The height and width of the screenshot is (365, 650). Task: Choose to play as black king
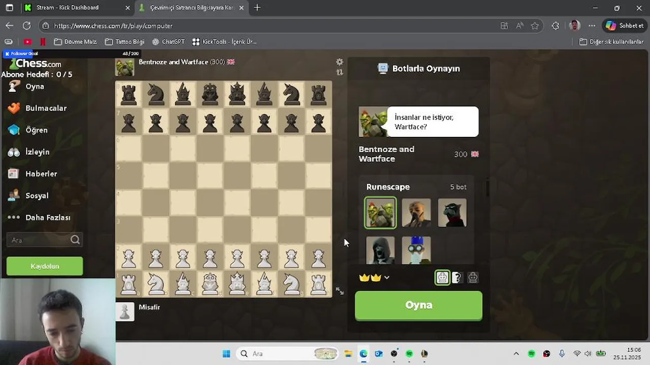473,277
